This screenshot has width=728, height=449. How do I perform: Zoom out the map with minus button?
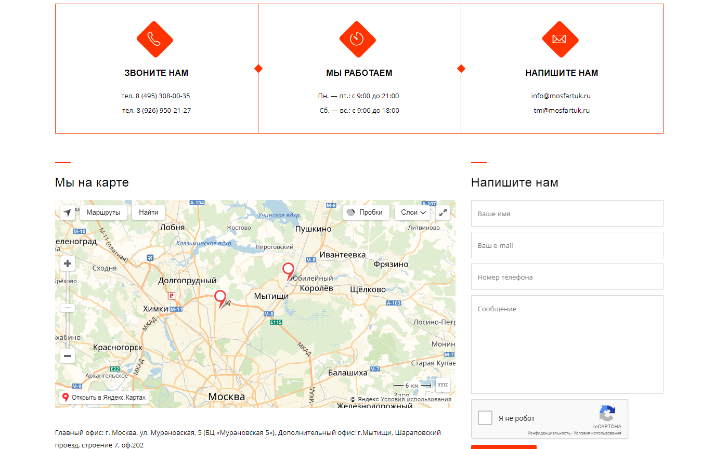point(68,356)
